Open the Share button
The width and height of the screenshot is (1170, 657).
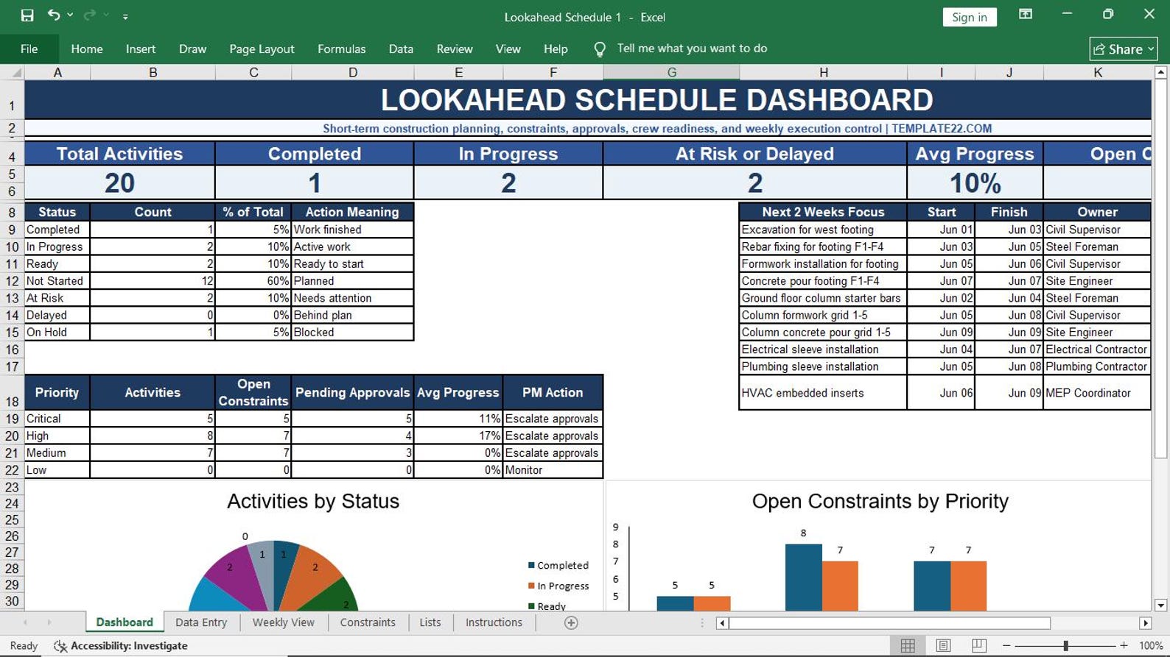[x=1124, y=49]
